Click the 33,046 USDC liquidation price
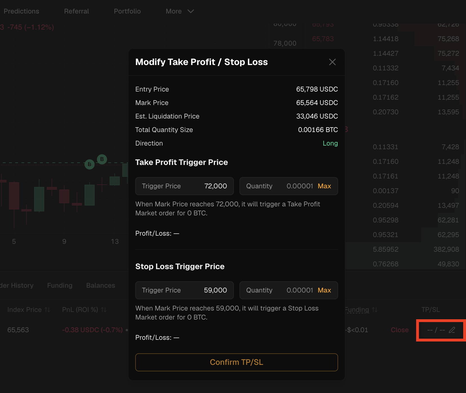466x393 pixels. 317,116
